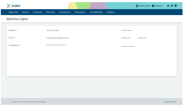Click the Verificar email link
This screenshot has width=183, height=106.
tap(126, 38)
